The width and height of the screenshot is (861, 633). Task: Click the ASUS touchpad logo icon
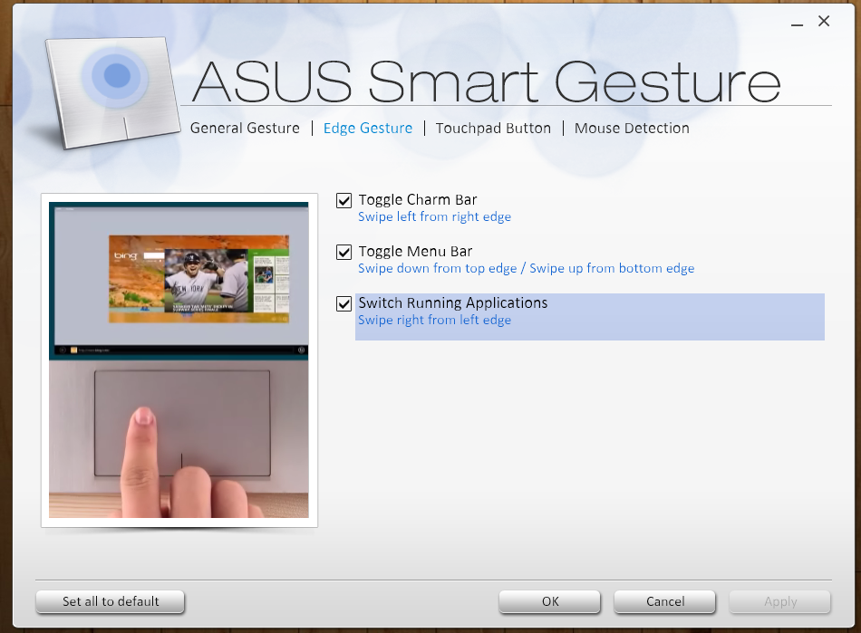pos(112,92)
